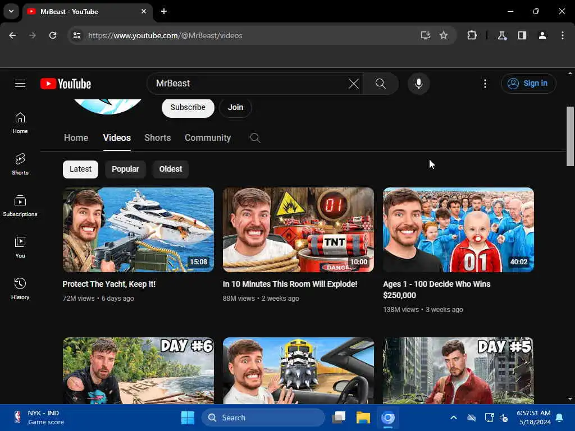
Task: Switch to channel Home tab
Action: (76, 138)
